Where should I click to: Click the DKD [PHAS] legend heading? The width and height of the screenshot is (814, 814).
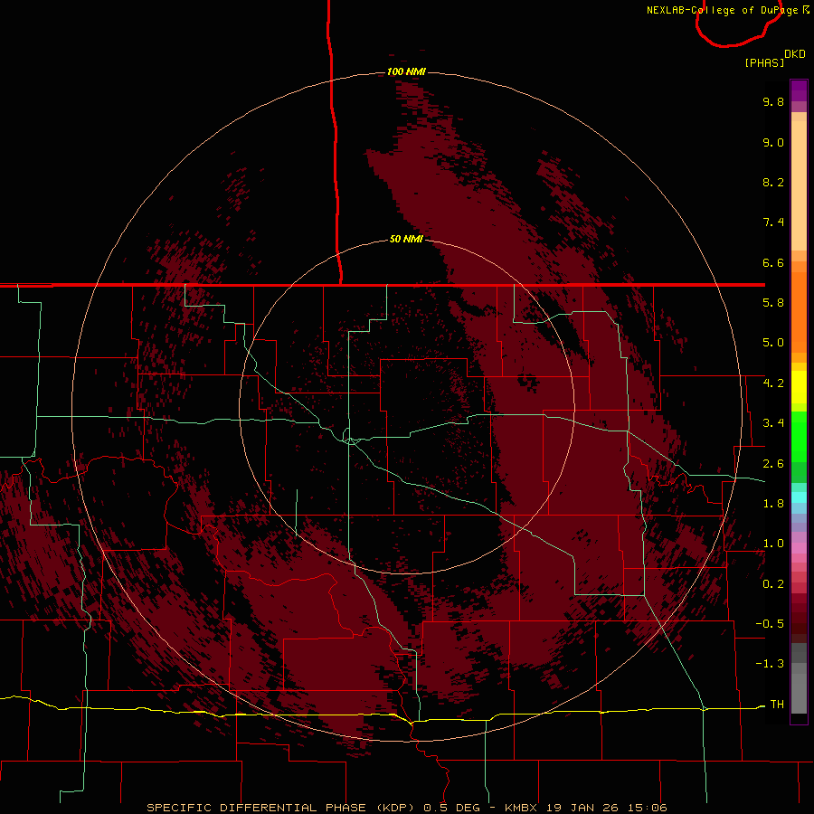(x=774, y=58)
